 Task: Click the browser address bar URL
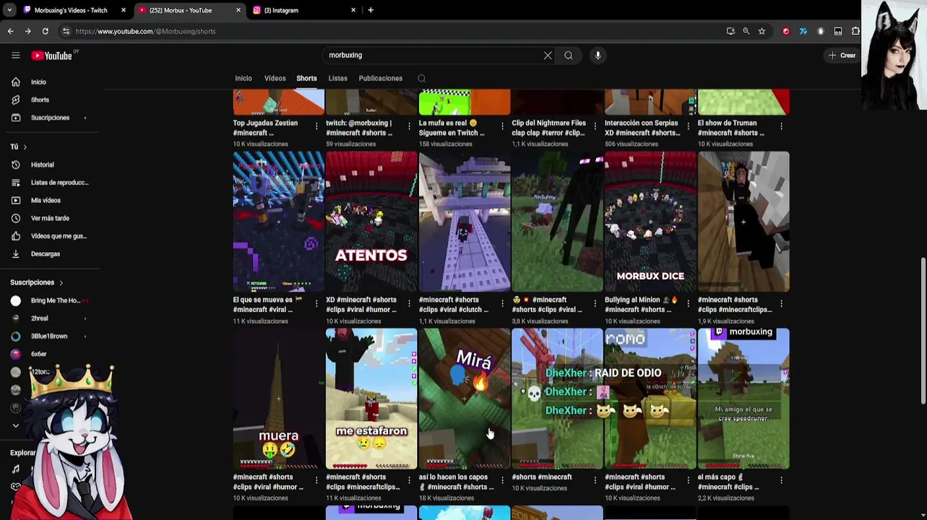tap(145, 31)
